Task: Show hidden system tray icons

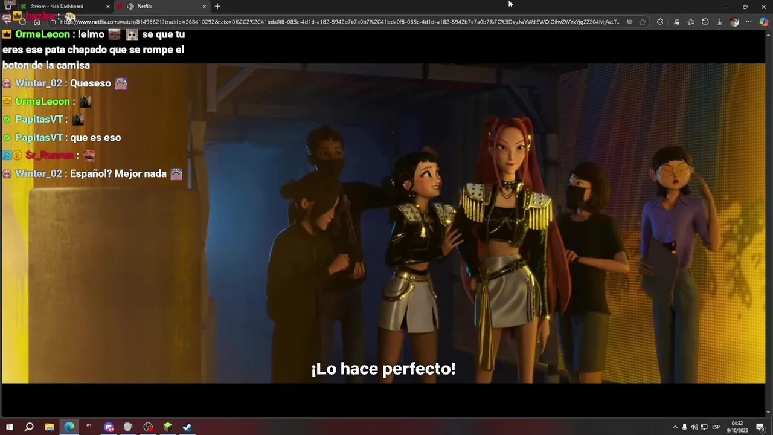Action: [x=675, y=427]
